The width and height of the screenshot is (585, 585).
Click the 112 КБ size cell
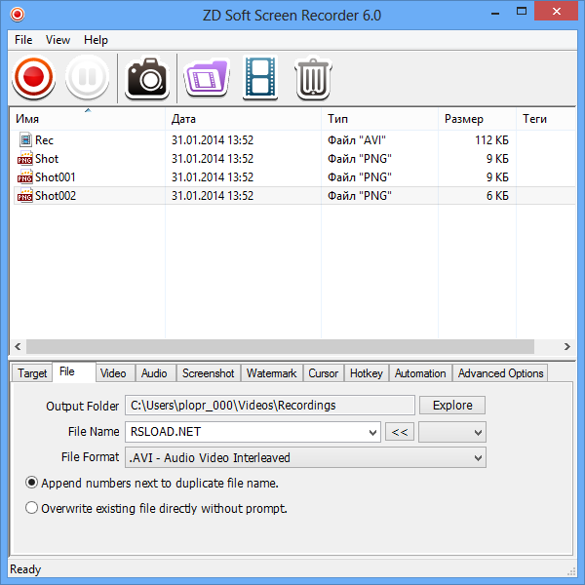click(491, 139)
